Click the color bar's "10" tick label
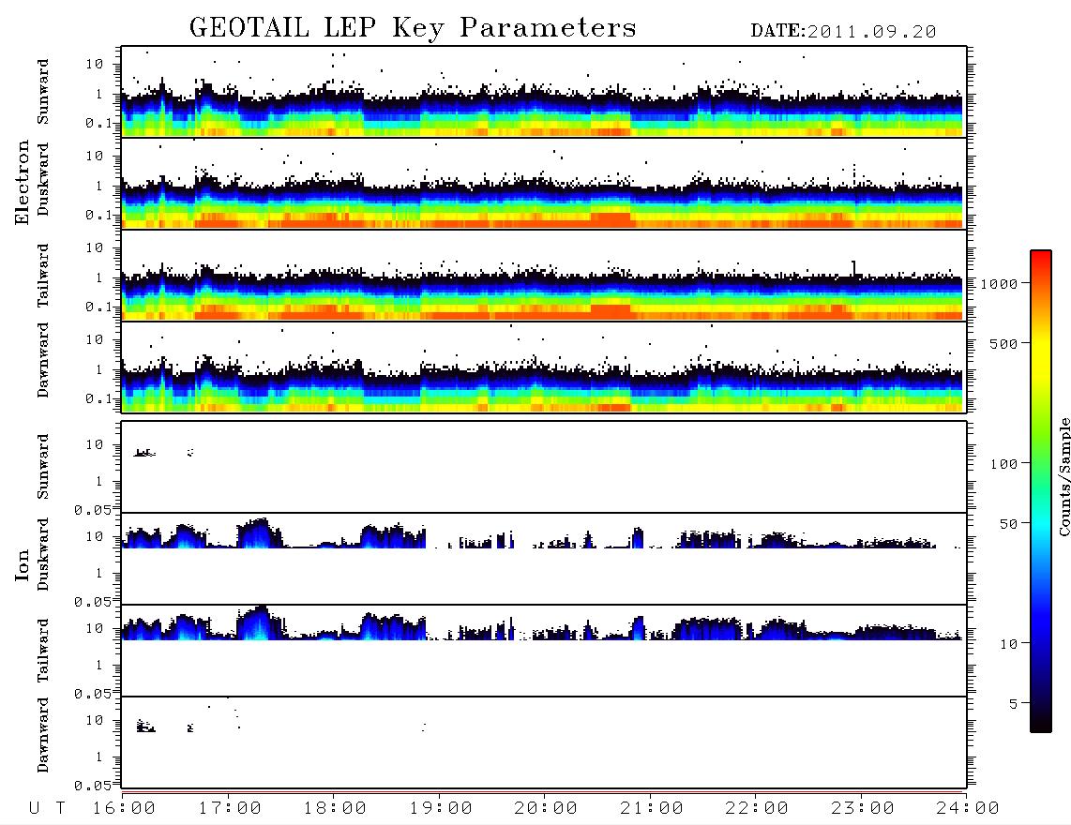The image size is (1071, 825). click(1008, 644)
